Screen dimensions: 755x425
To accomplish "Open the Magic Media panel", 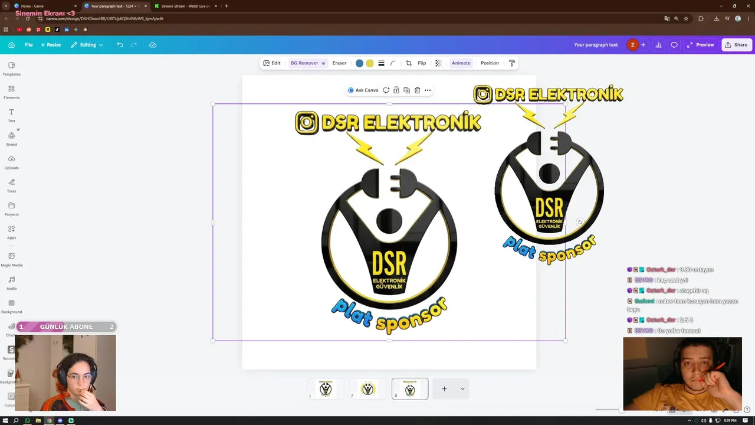I will point(11,259).
